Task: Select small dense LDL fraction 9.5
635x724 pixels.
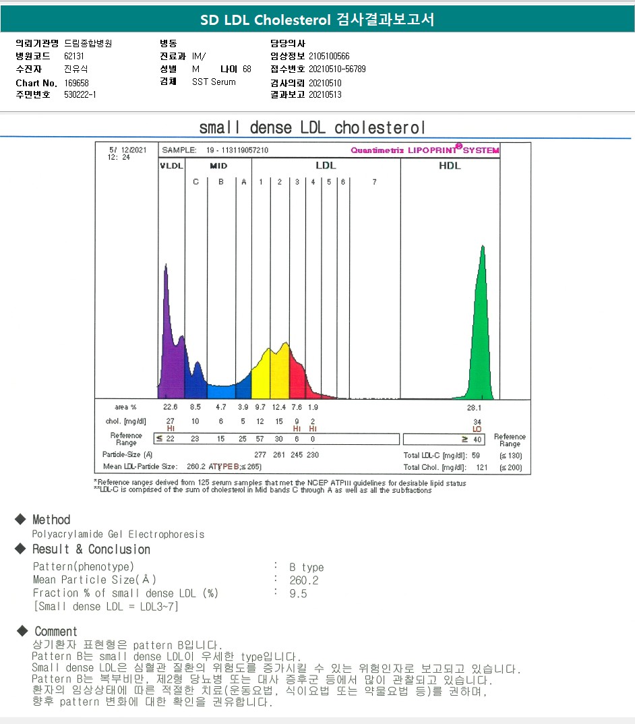Action: click(x=299, y=594)
